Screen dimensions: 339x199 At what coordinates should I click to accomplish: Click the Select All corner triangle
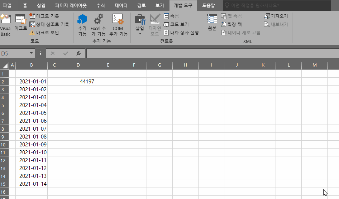5,65
